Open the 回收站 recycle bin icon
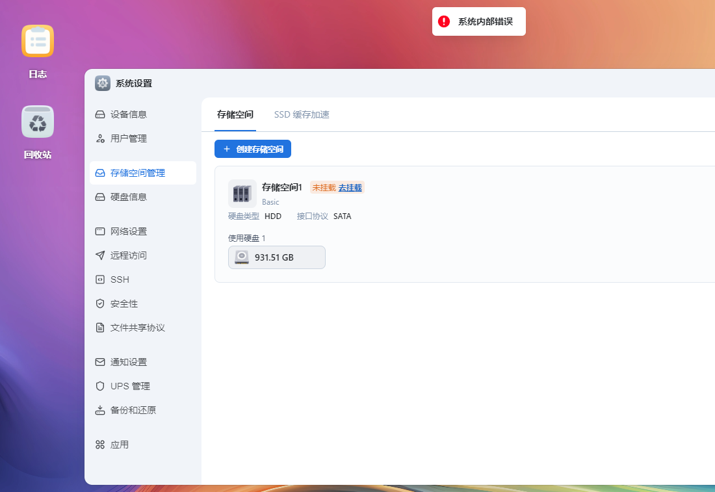 coord(38,122)
